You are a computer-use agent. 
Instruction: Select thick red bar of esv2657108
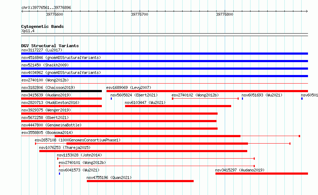point(157,144)
